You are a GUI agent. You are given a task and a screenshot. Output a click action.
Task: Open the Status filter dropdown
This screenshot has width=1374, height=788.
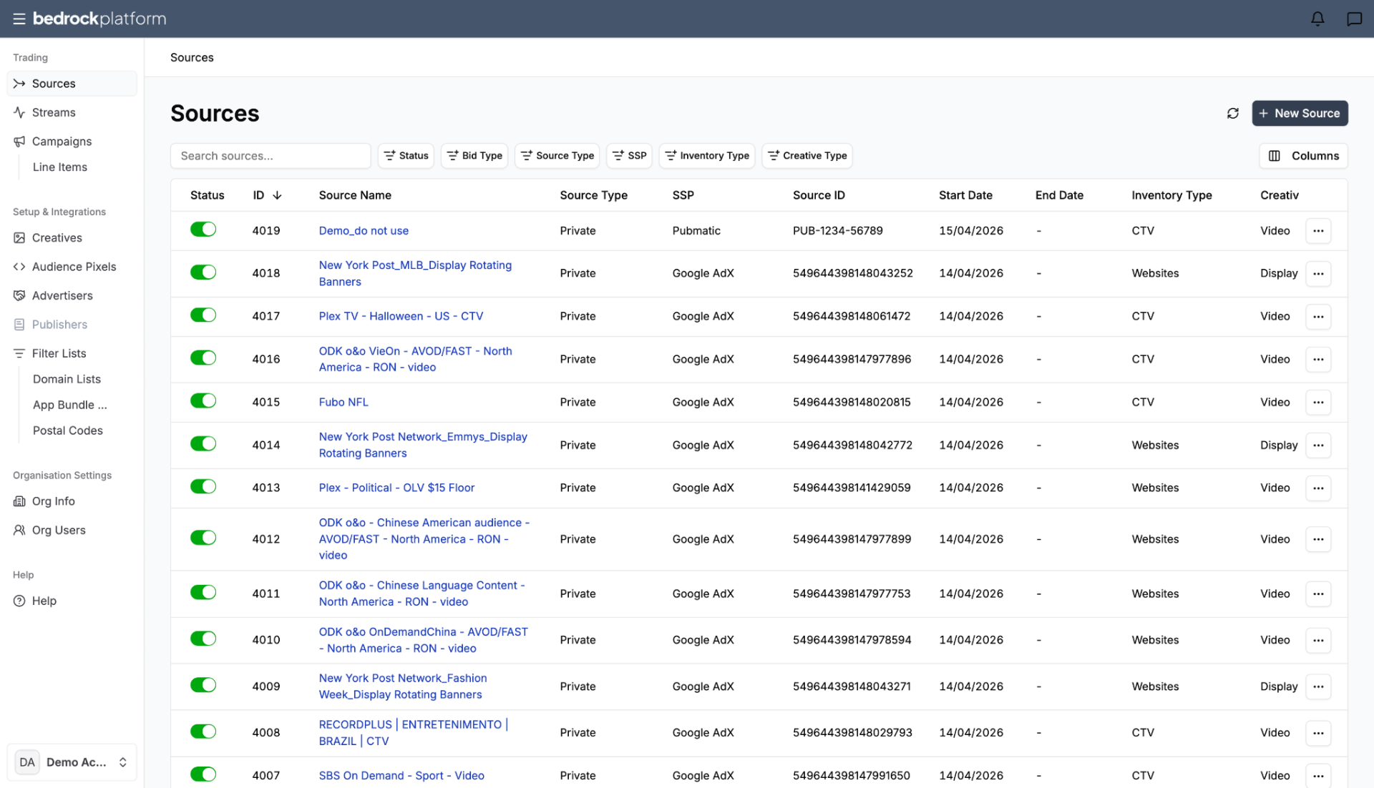pos(406,156)
